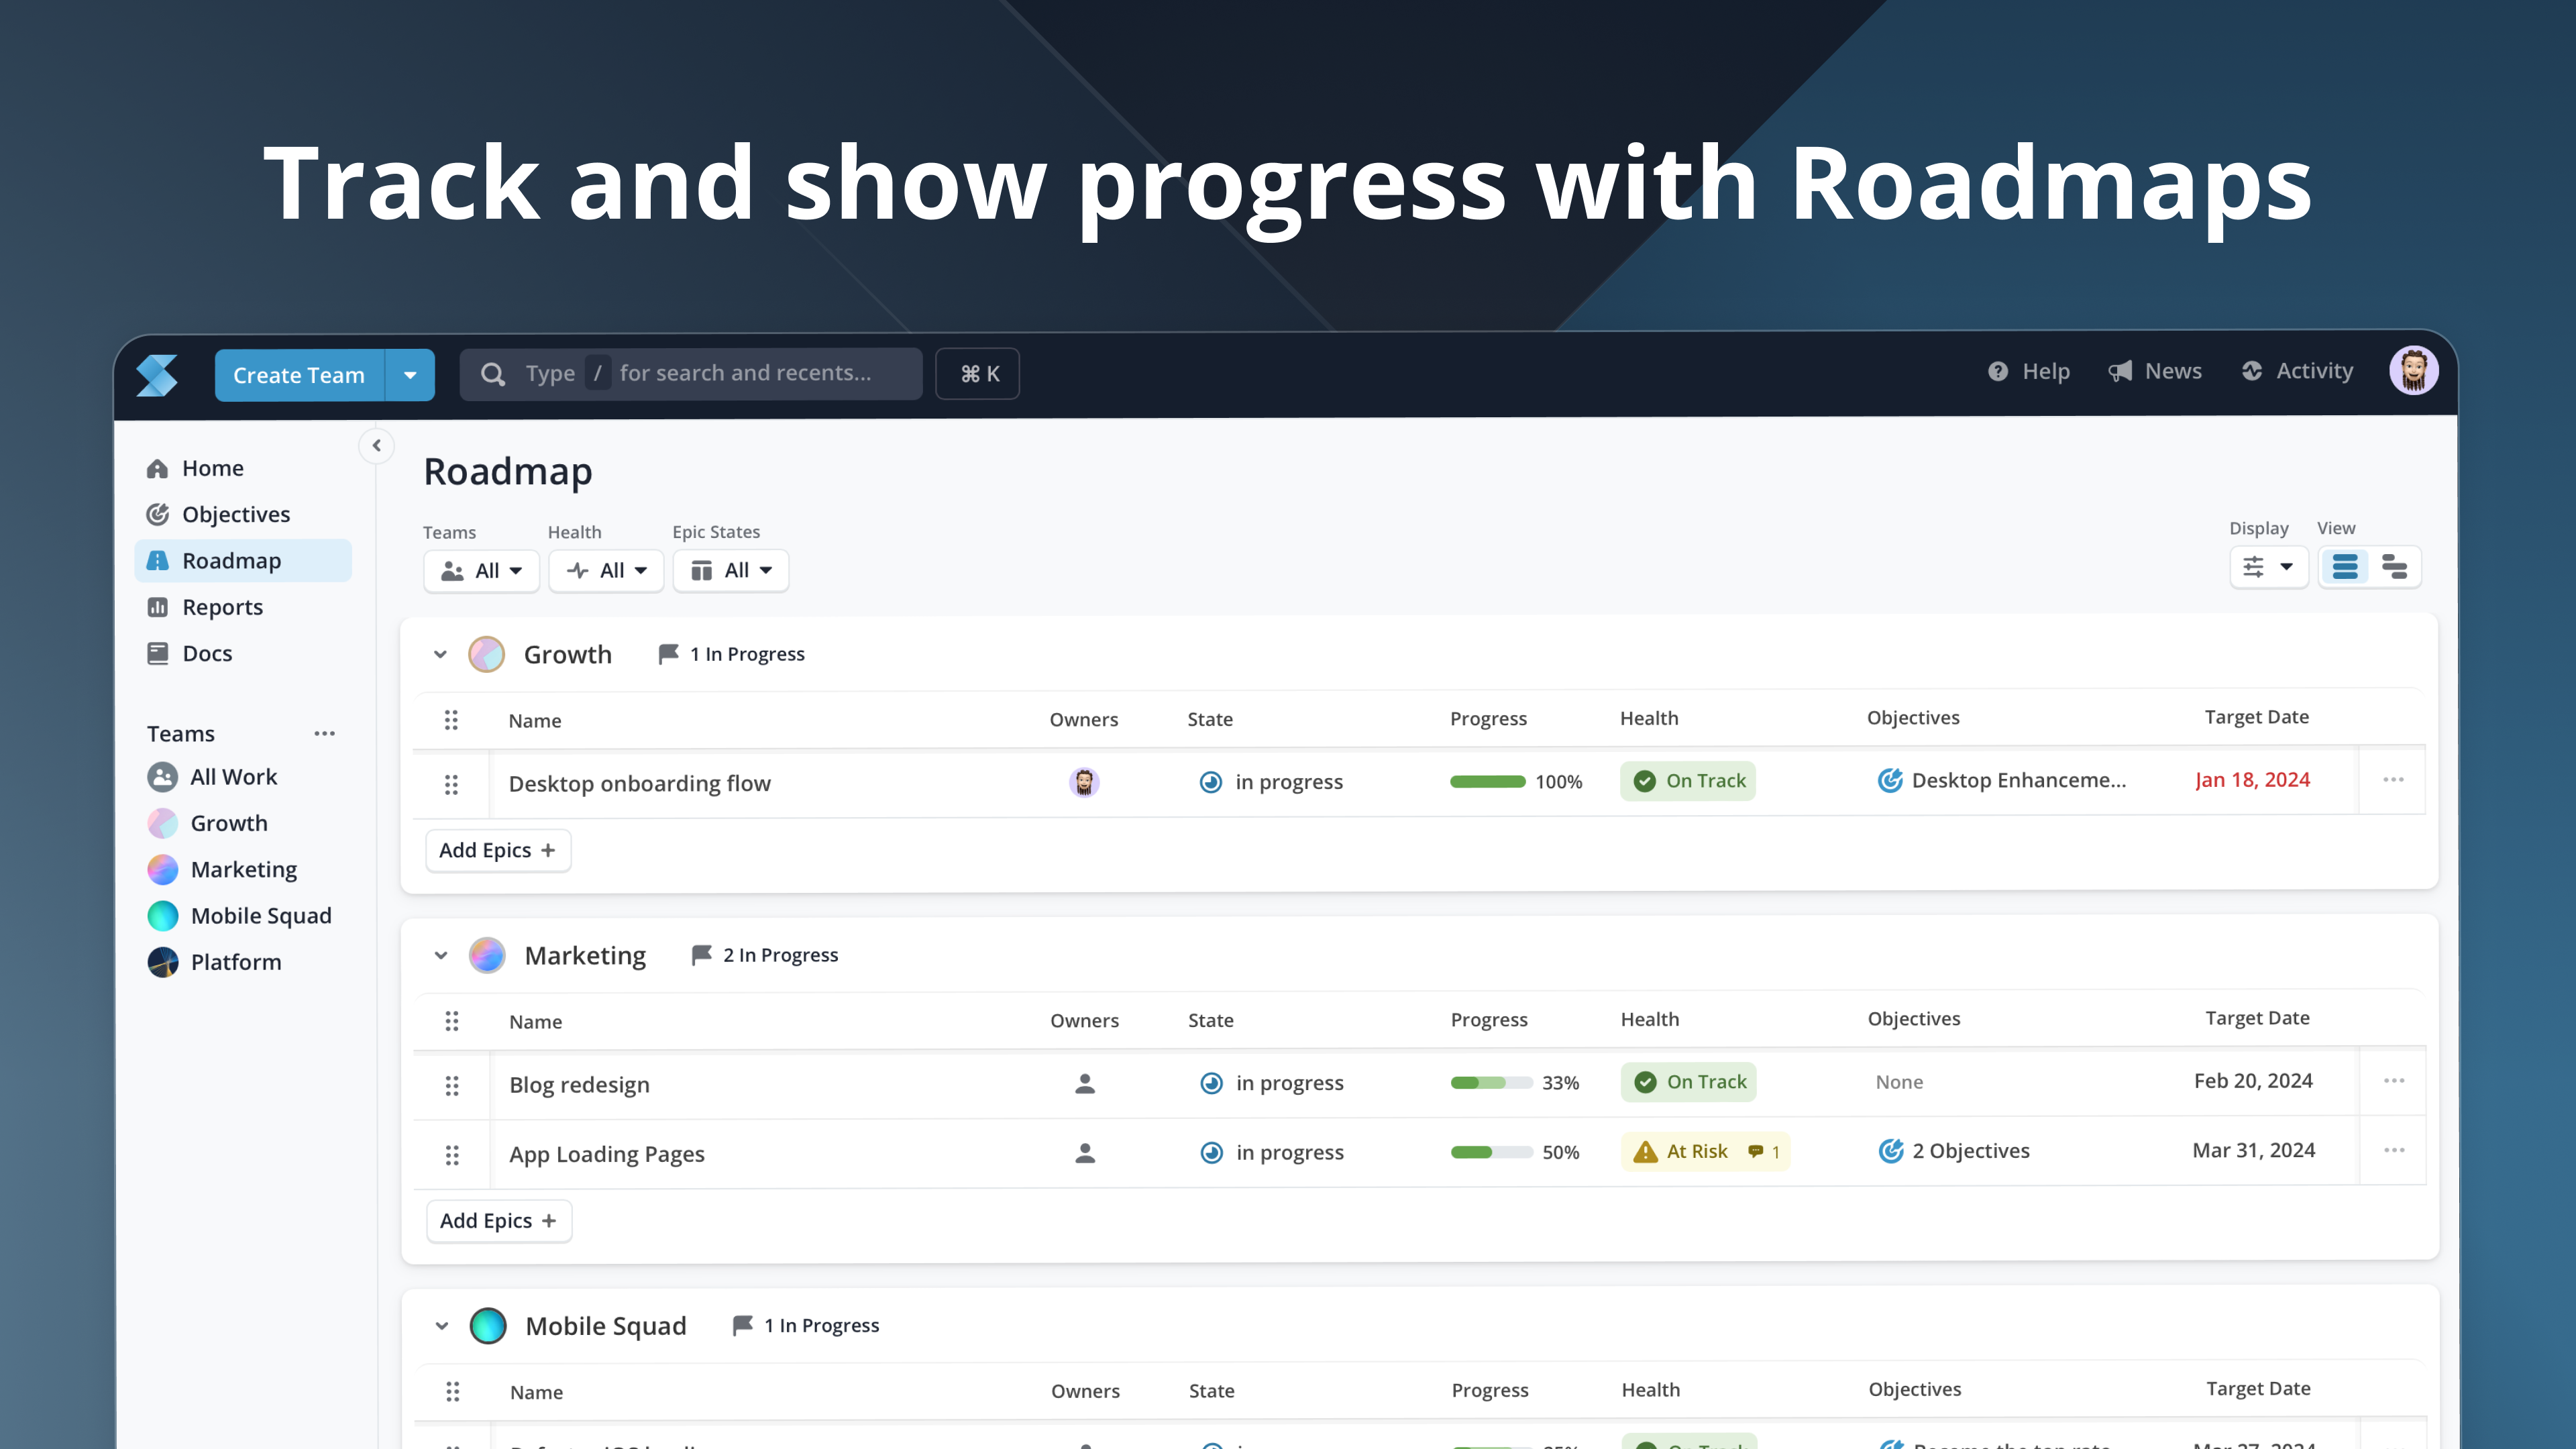This screenshot has height=1449, width=2576.
Task: Open the Activity feed
Action: click(x=2297, y=371)
